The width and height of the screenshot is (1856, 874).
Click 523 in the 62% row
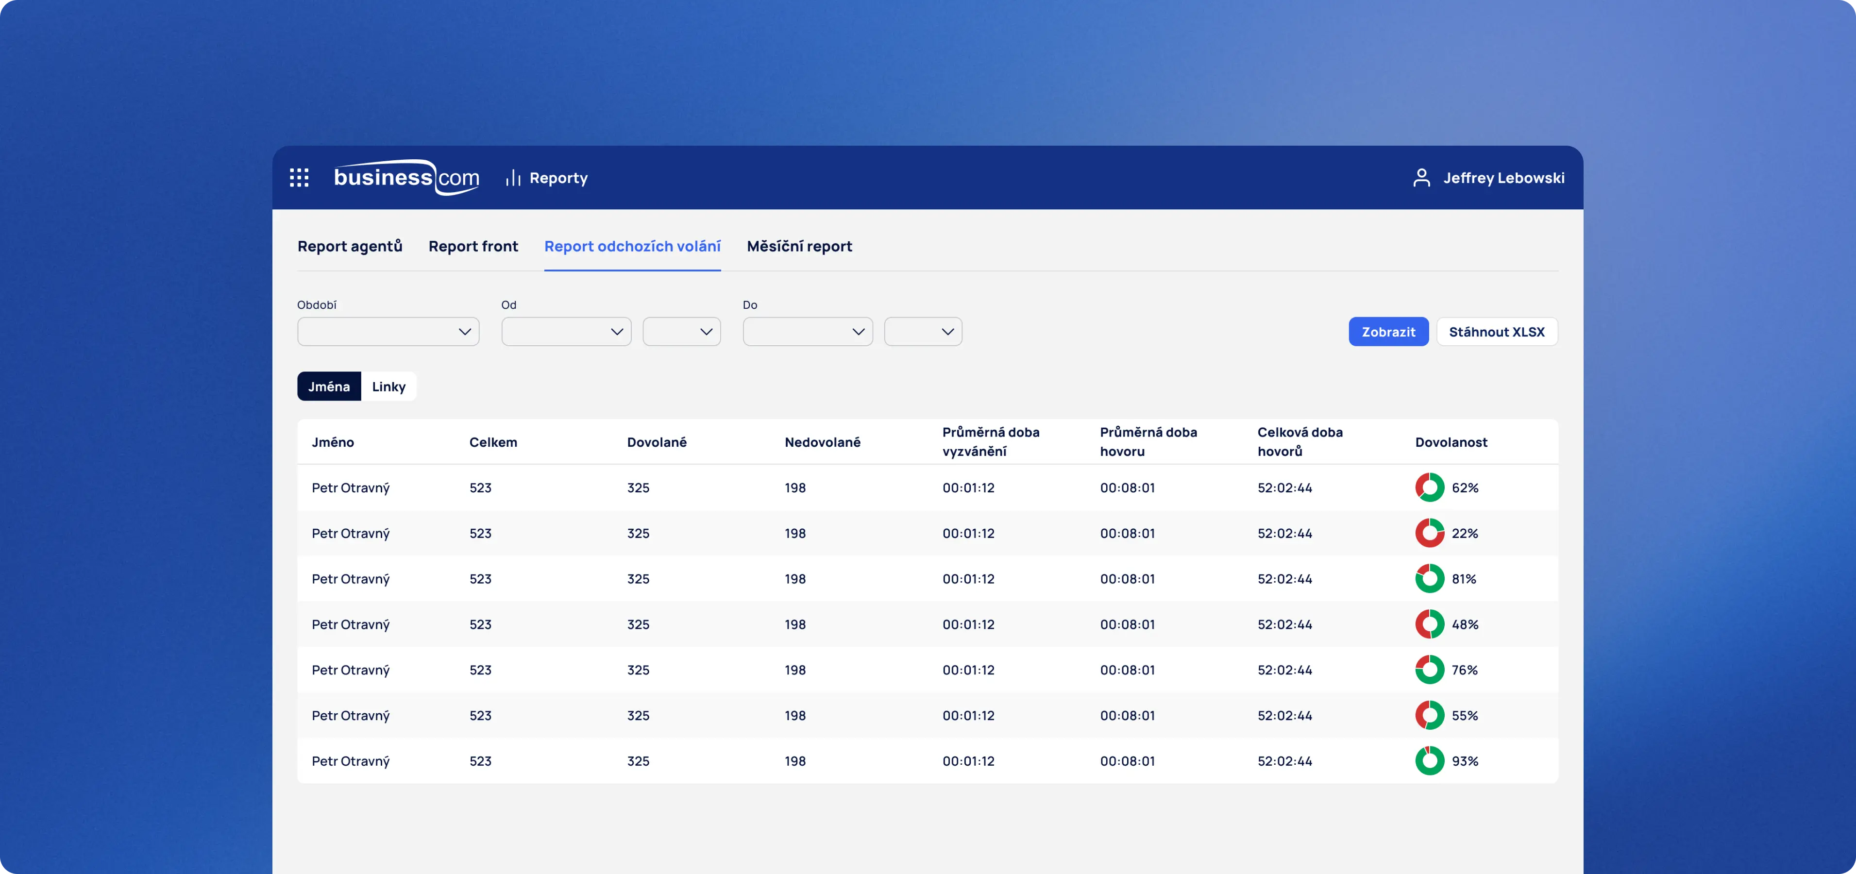click(x=481, y=488)
